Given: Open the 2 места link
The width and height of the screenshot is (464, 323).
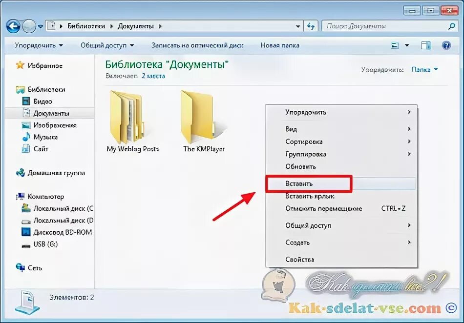Looking at the screenshot, I should click(x=153, y=76).
